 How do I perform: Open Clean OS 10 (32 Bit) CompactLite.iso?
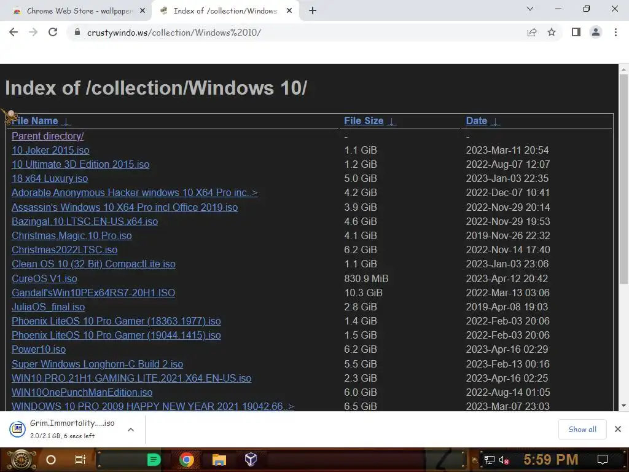coord(93,264)
